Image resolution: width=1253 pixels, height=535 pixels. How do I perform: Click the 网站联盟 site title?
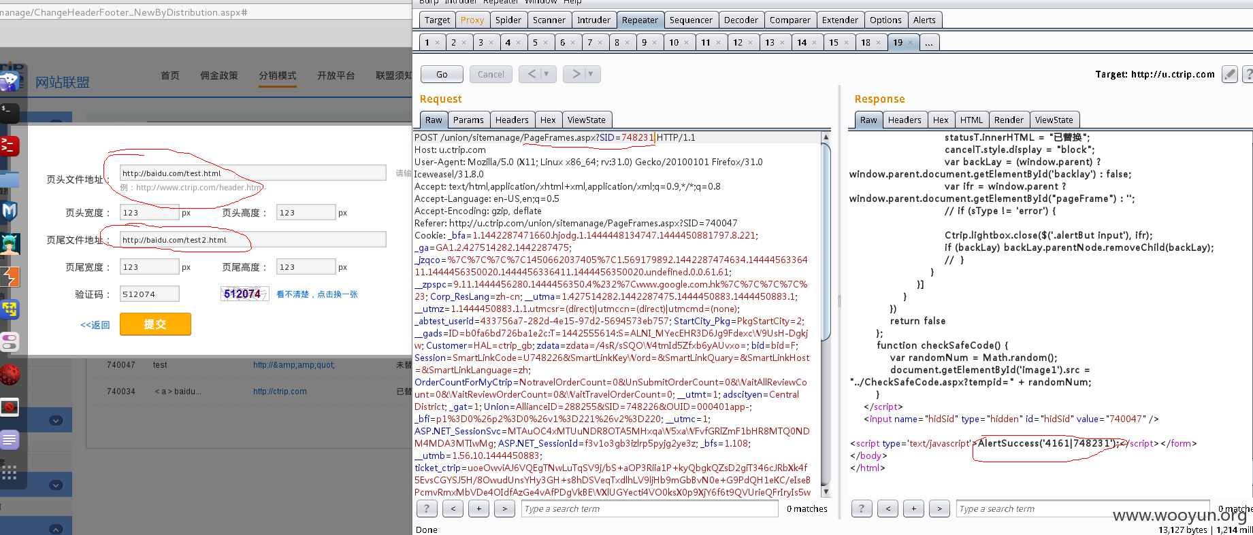pos(63,82)
